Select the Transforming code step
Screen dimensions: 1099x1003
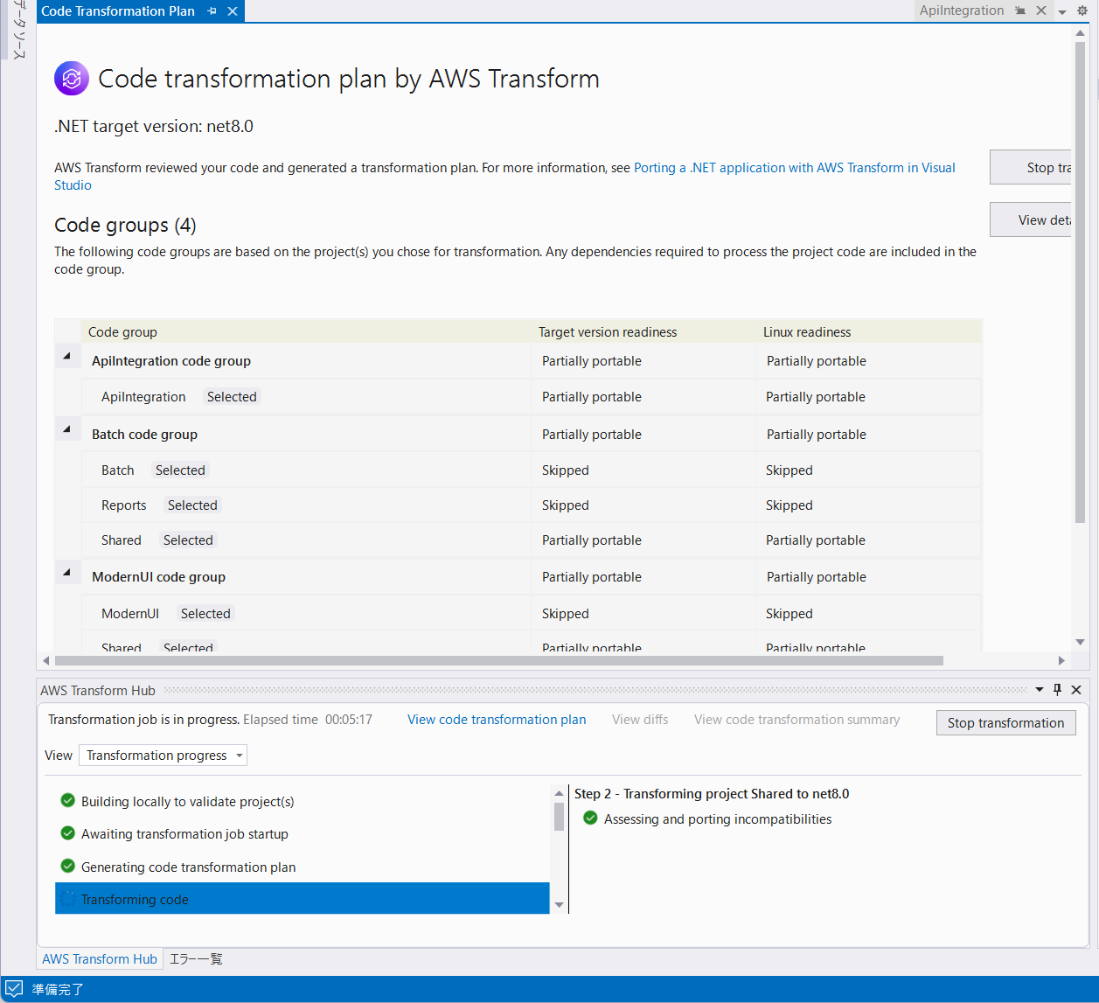303,899
